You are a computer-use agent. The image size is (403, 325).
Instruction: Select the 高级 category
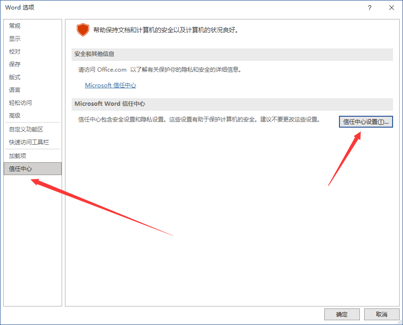tap(33, 116)
